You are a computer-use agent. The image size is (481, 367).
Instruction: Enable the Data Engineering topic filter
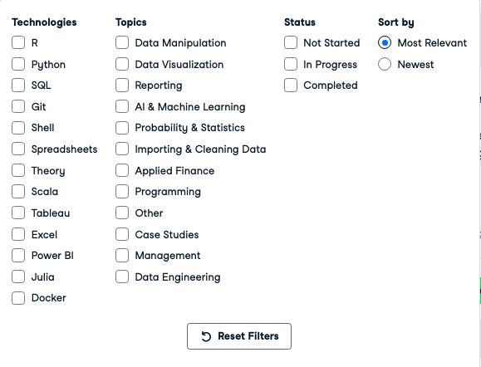pyautogui.click(x=122, y=276)
